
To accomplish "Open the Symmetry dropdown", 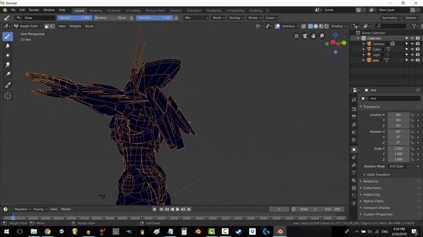I will 391,18.
